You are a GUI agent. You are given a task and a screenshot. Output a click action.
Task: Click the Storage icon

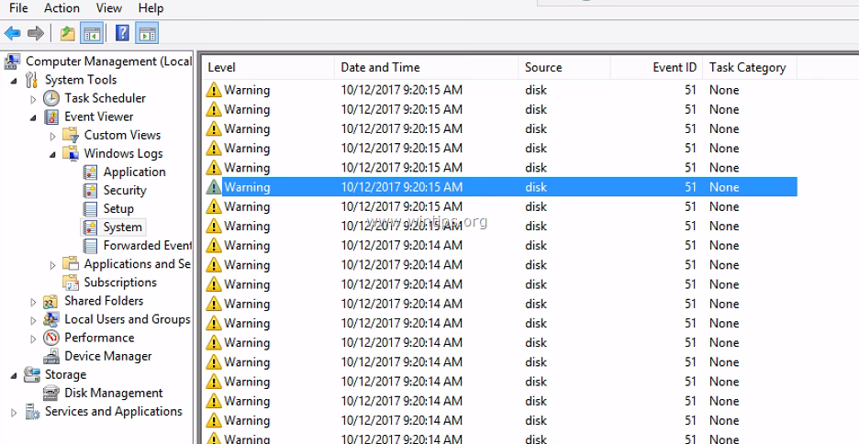[32, 375]
